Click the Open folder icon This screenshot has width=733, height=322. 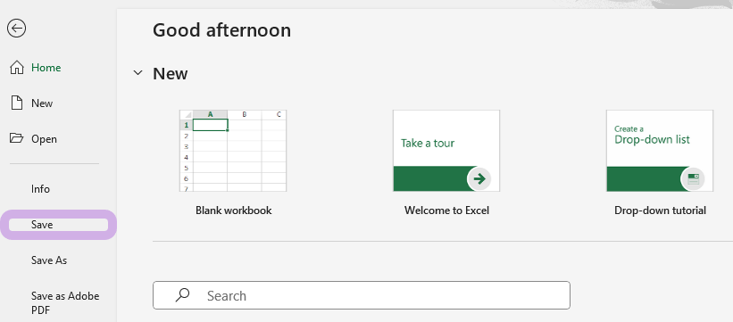17,138
